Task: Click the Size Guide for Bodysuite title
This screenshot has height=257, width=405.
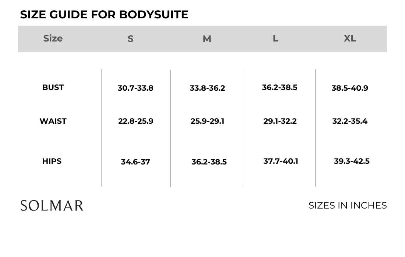Action: pyautogui.click(x=104, y=15)
